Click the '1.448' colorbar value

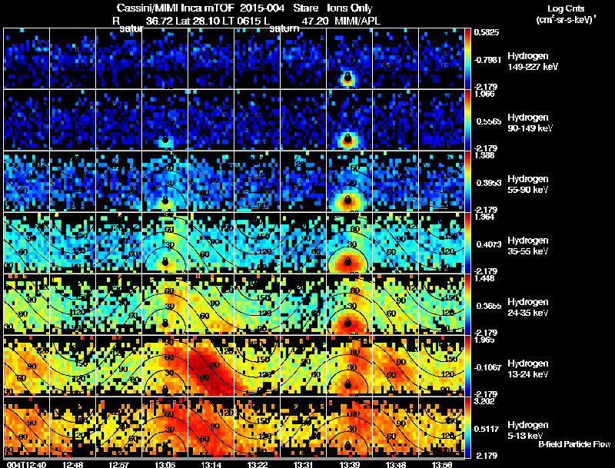[484, 279]
